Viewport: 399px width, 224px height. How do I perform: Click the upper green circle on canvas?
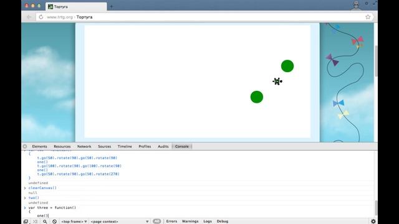[x=287, y=66]
